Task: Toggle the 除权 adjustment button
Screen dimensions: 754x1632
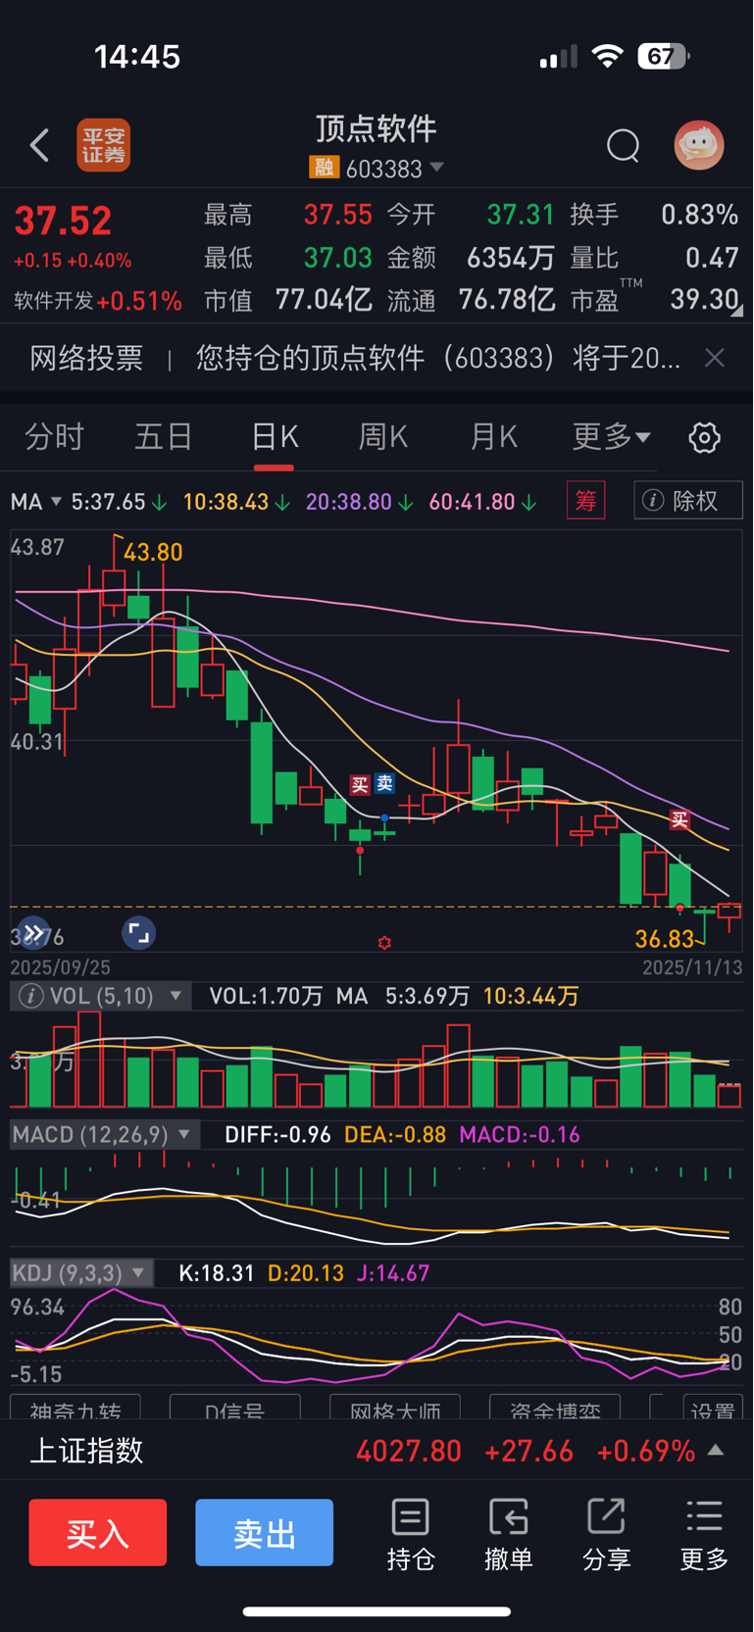Action: [x=688, y=501]
